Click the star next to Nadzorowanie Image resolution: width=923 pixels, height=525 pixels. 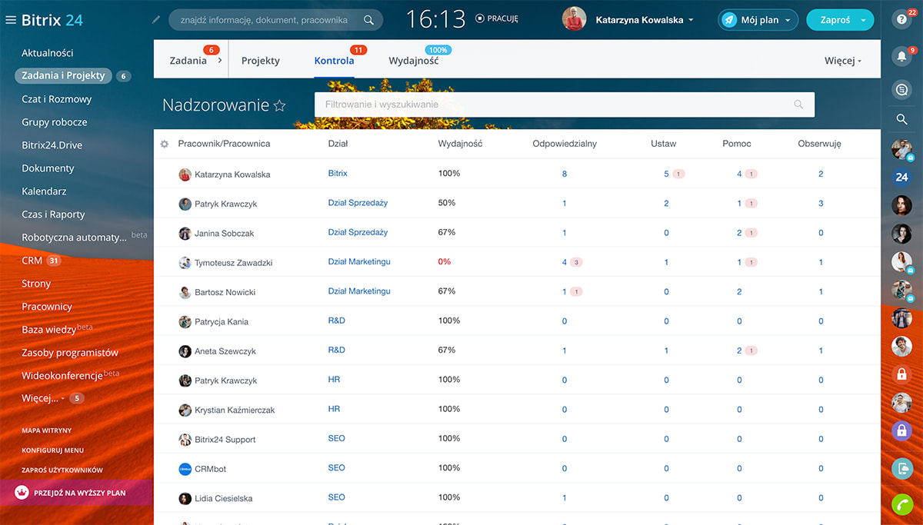click(279, 106)
